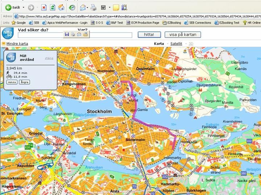This screenshot has width=261, height=195.
Task: Edit page with Word icon
Action: 103,8
